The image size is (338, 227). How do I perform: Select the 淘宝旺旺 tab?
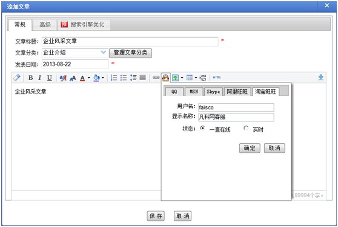(265, 92)
